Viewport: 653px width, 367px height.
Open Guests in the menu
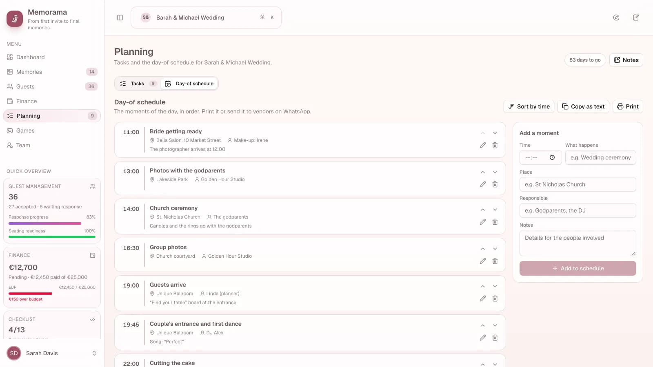point(52,86)
